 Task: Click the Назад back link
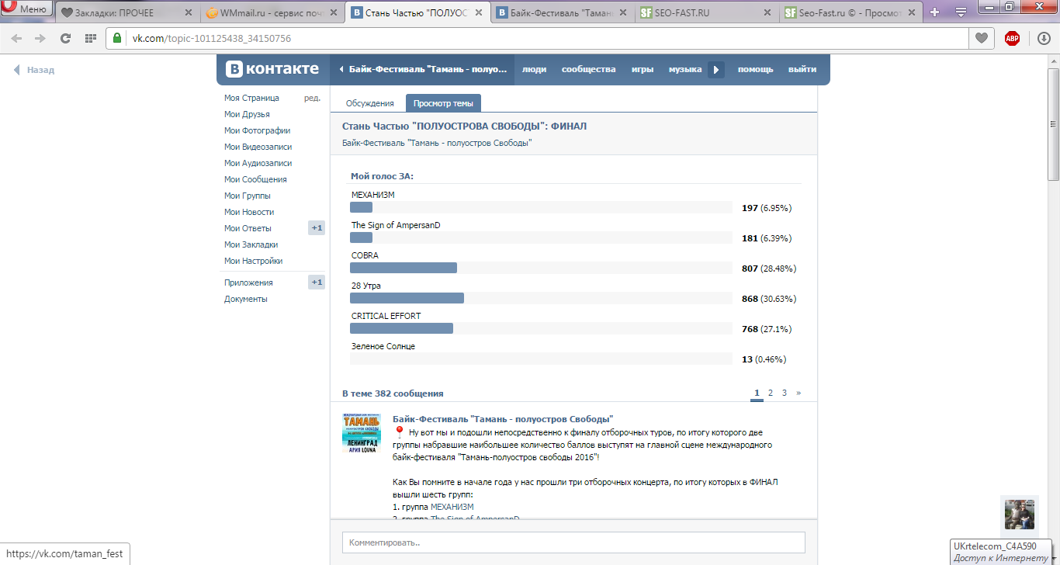(34, 70)
